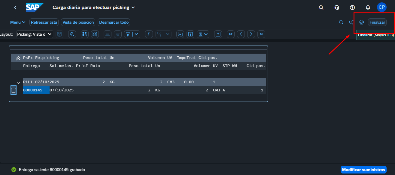
Task: Sort the list in descending order
Action: pyautogui.click(x=118, y=34)
